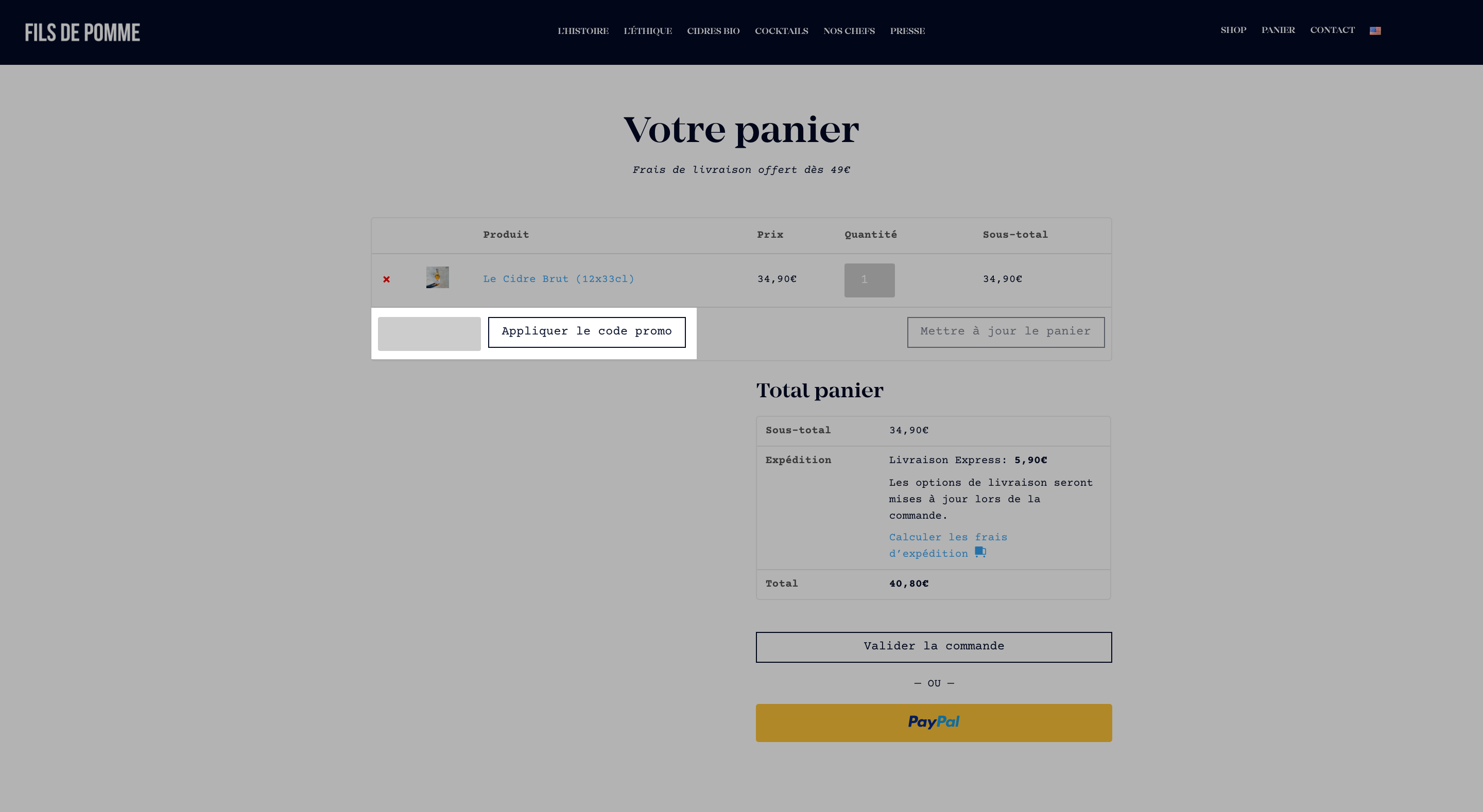Focus the promo code input field
The width and height of the screenshot is (1483, 812).
click(x=429, y=333)
